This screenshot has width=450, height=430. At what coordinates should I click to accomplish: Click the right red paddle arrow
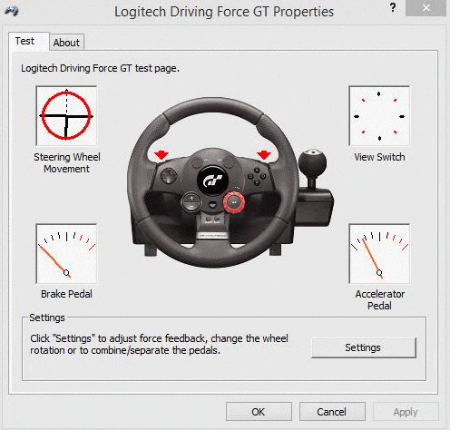264,155
